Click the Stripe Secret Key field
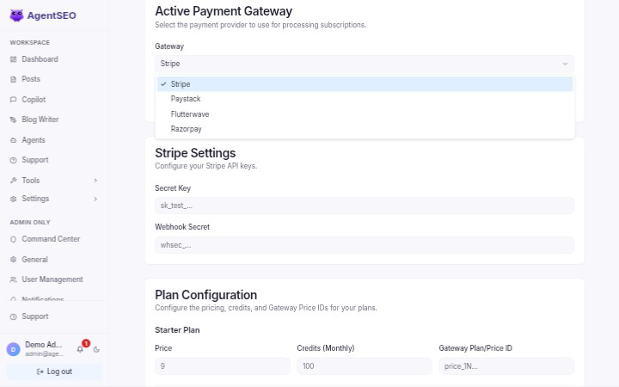The image size is (619, 387). [x=365, y=206]
